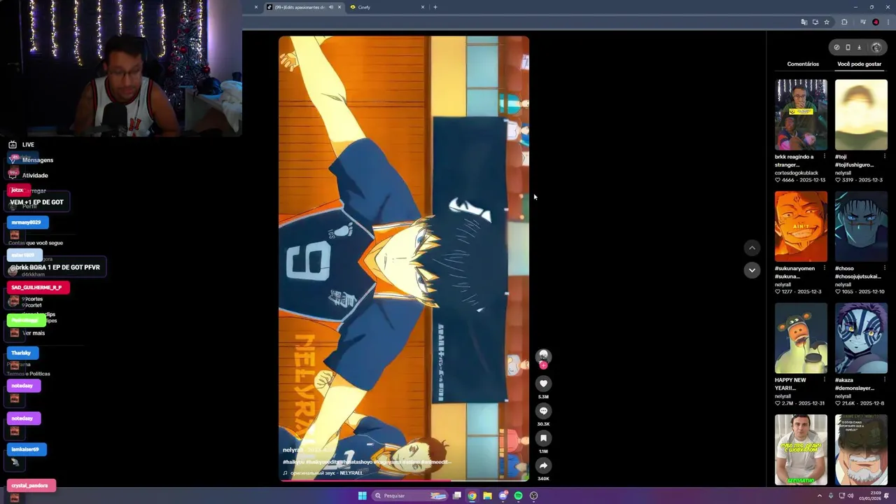The height and width of the screenshot is (504, 896).
Task: Open Chrome profile avatar
Action: tap(876, 22)
